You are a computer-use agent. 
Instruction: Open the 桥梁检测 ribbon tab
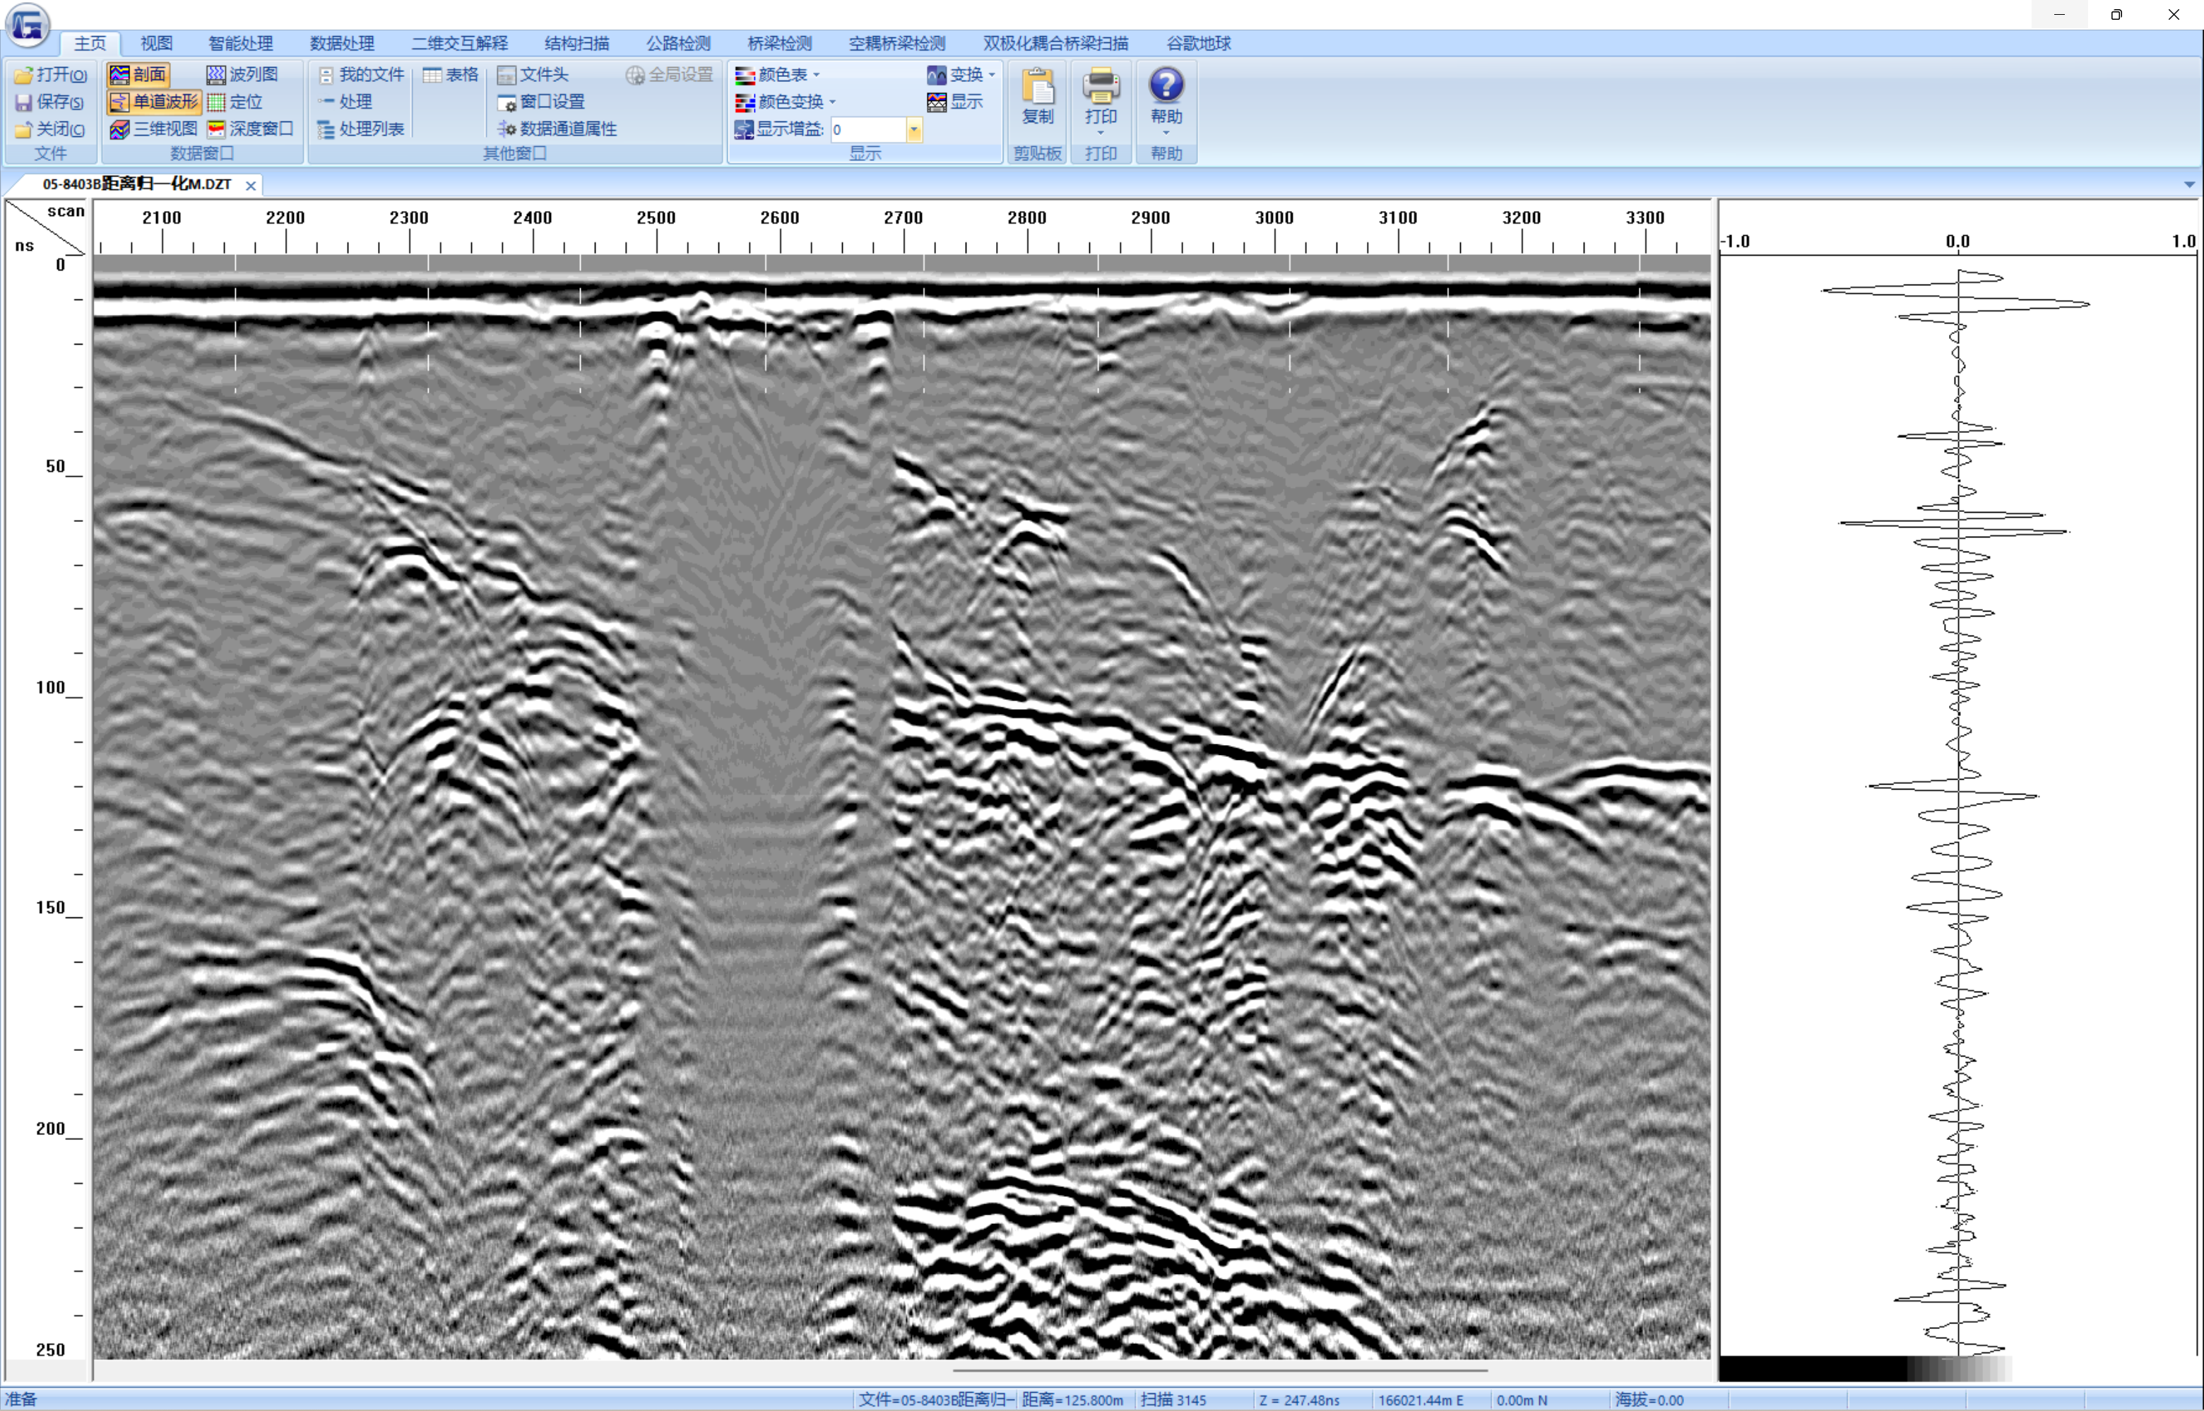tap(780, 43)
